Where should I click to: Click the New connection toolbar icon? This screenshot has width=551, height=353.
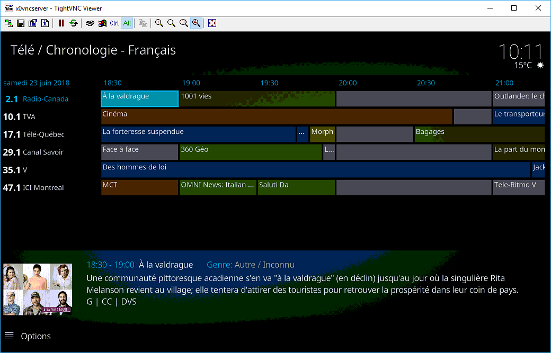8,23
